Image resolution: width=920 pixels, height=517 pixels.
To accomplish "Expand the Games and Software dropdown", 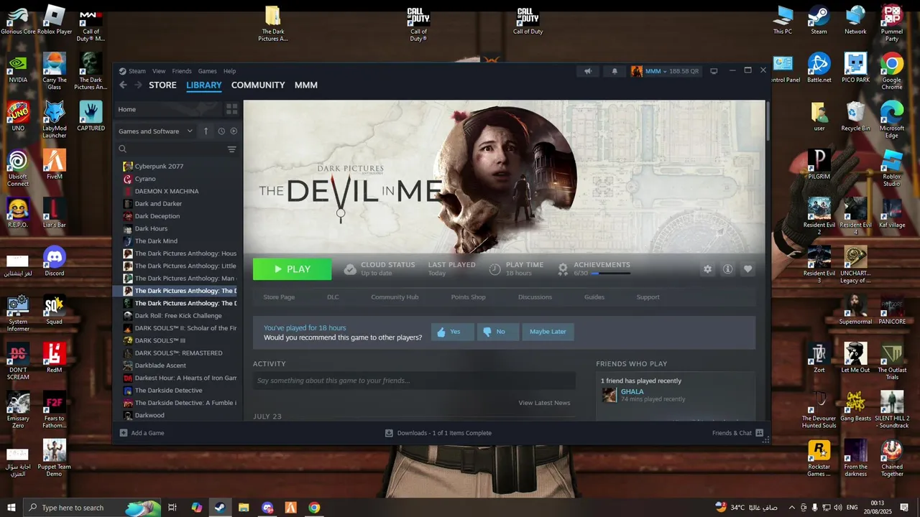I will click(x=155, y=131).
